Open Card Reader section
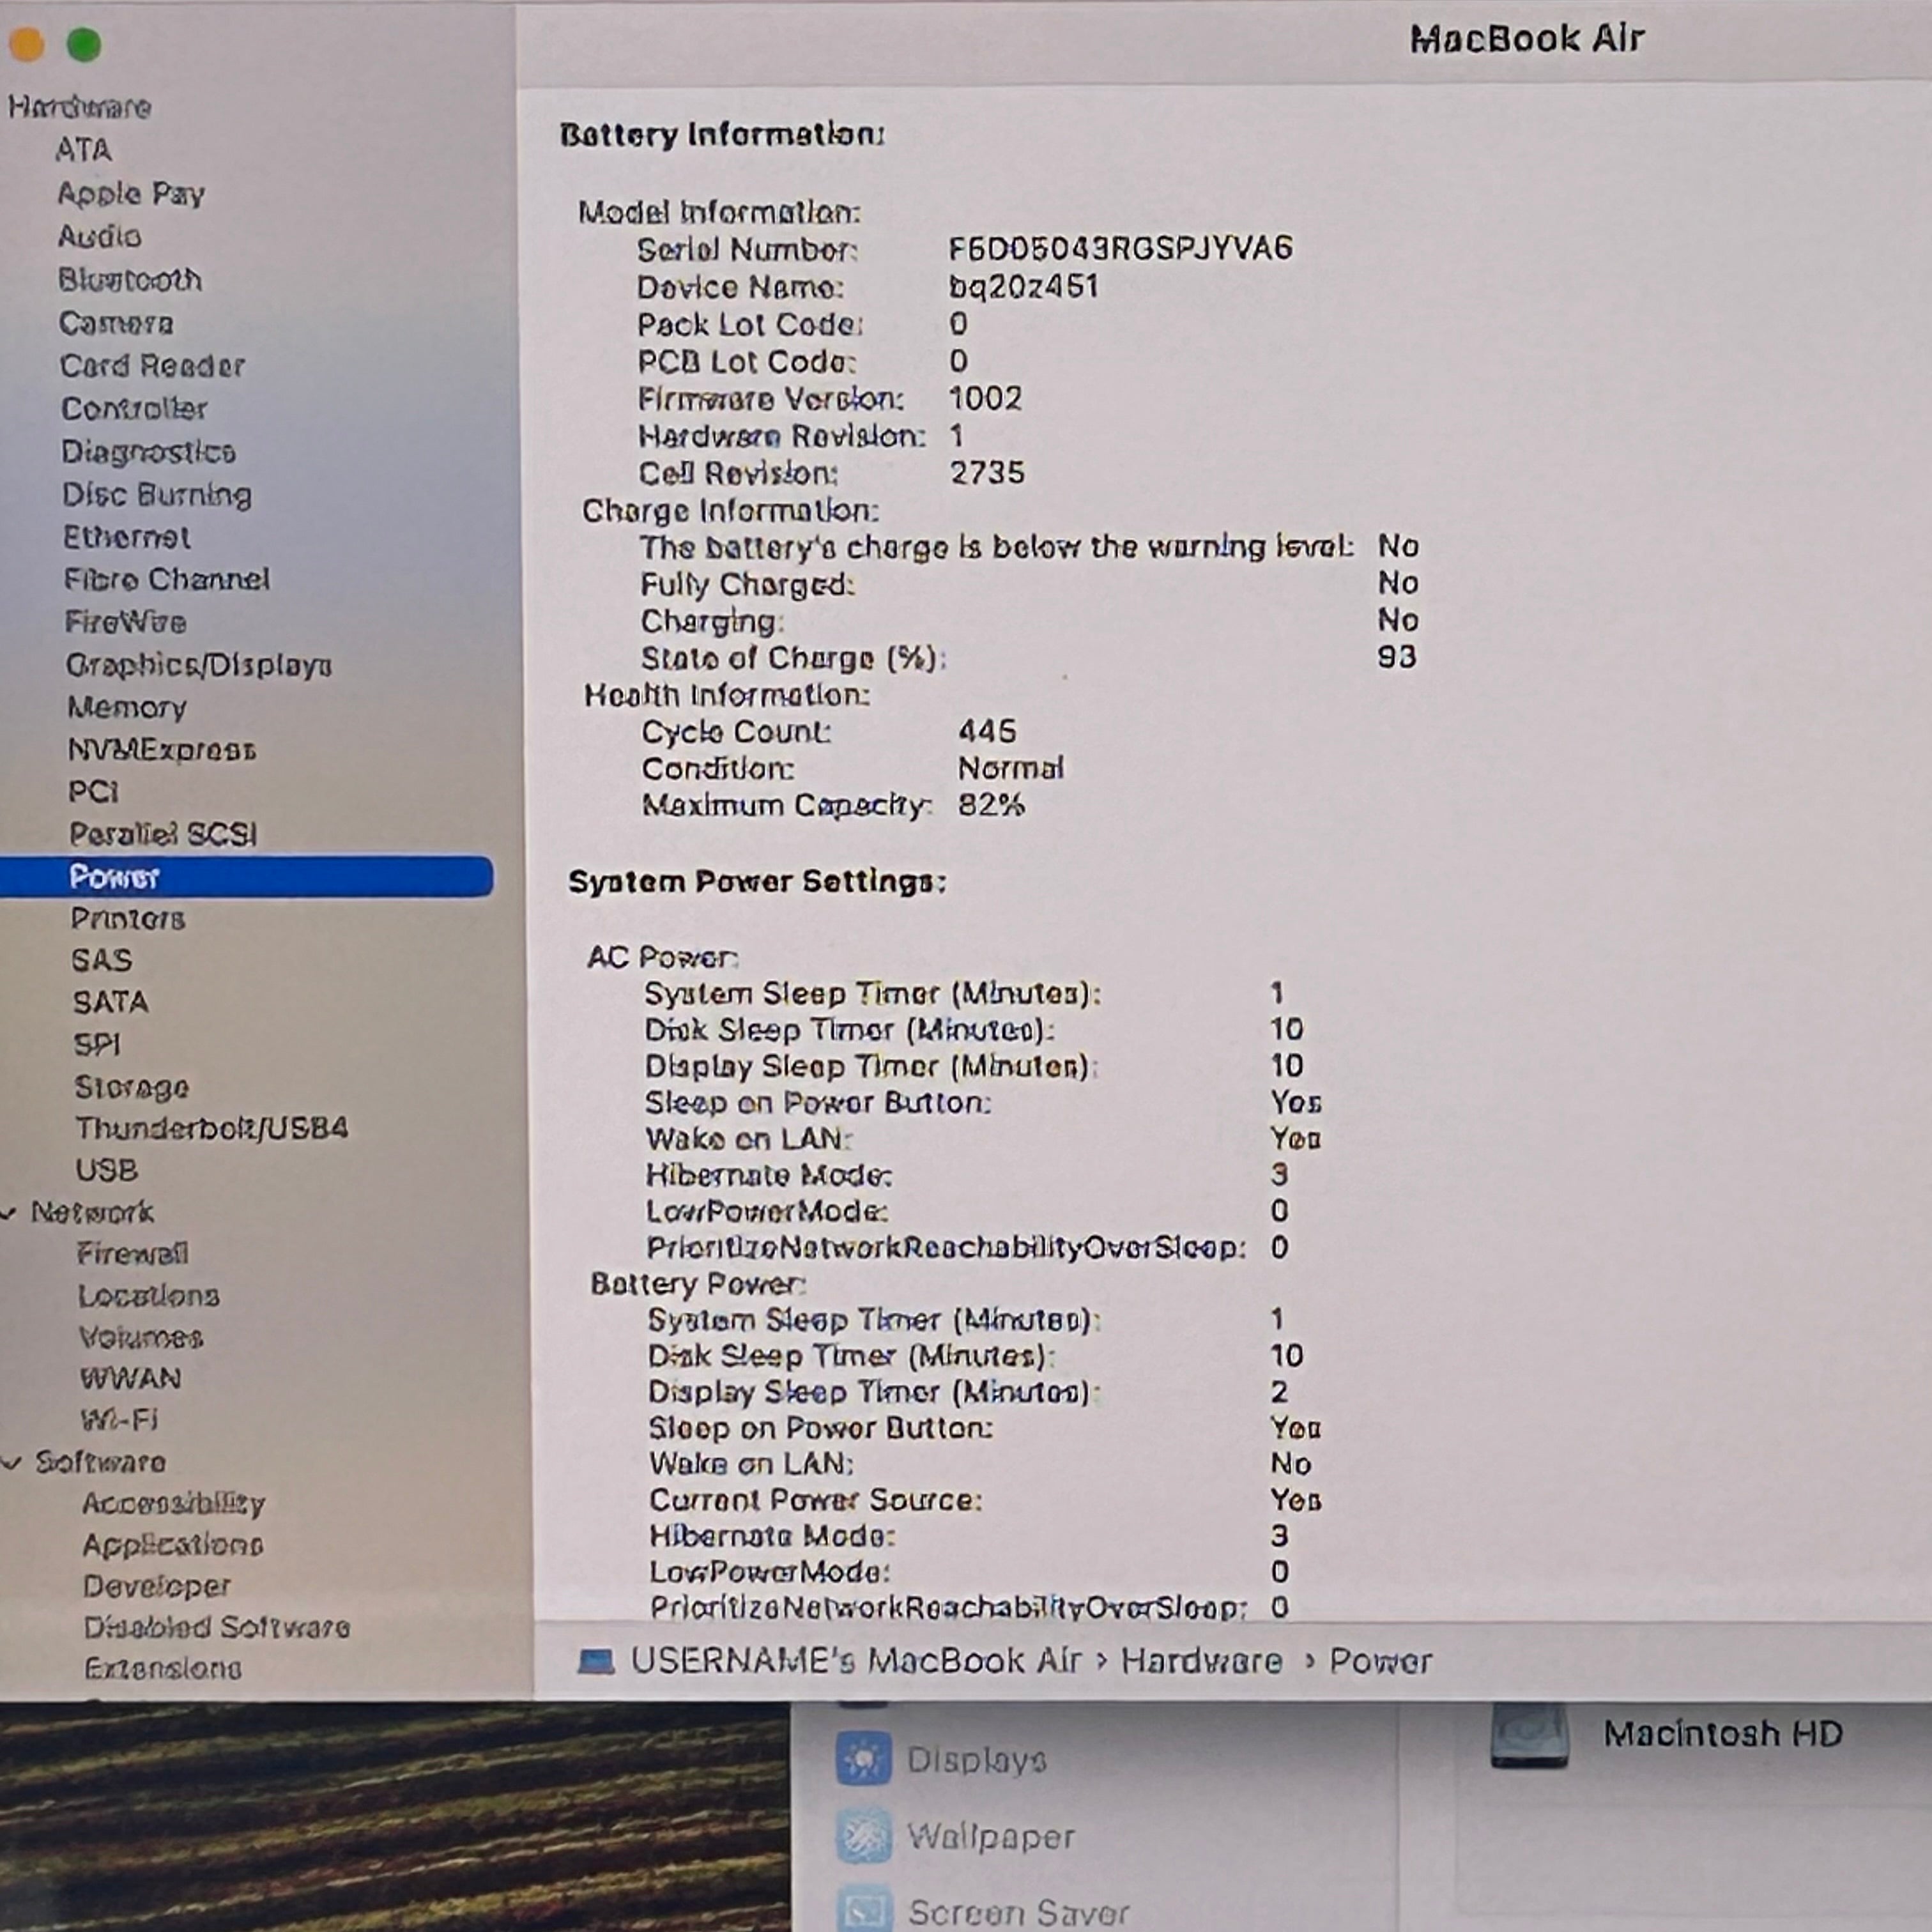 click(152, 366)
